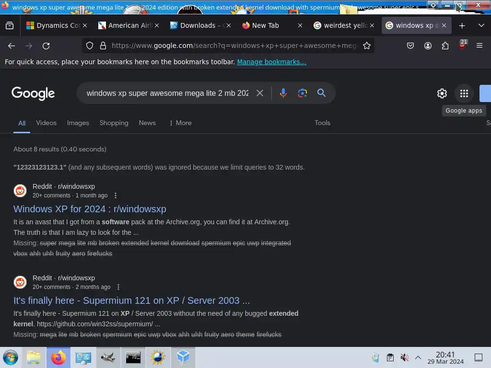Search by image with Google Lens
Viewport: 491px width, 368px height.
302,93
